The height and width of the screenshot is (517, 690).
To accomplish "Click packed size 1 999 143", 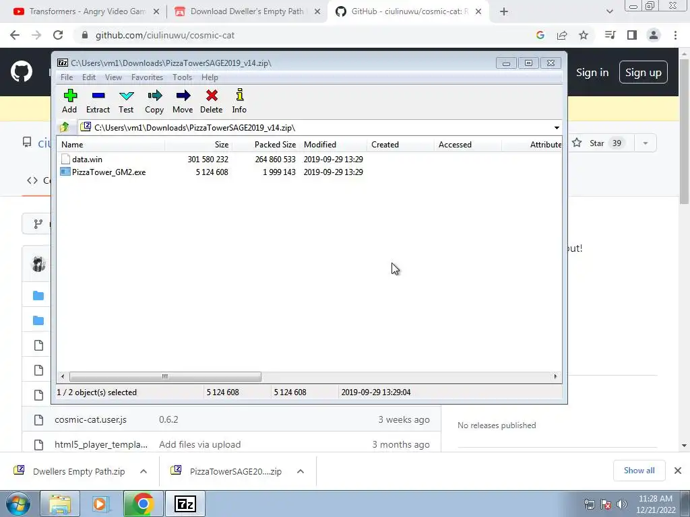I will click(279, 172).
